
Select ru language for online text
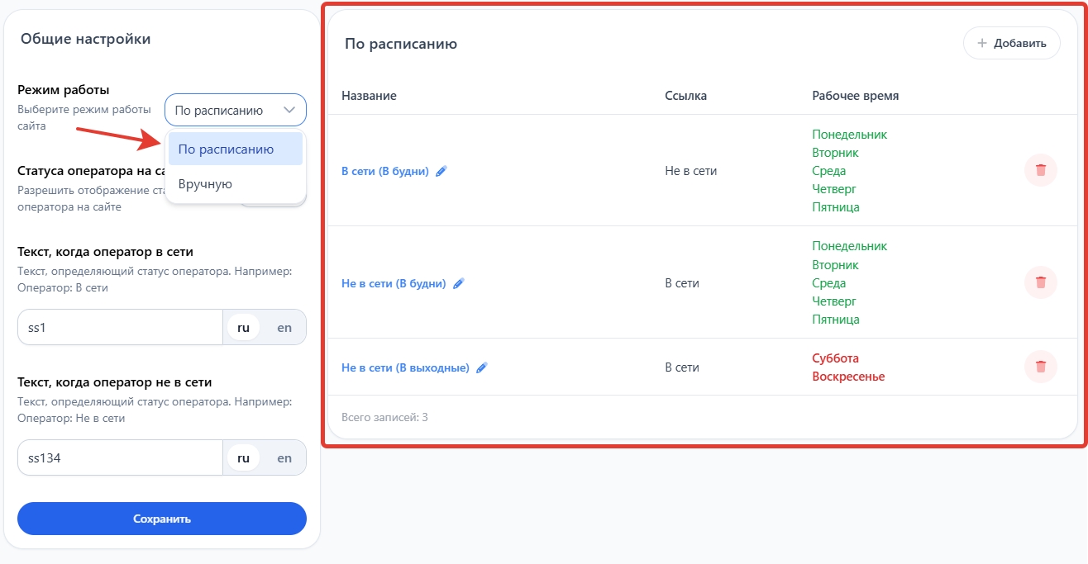(243, 327)
